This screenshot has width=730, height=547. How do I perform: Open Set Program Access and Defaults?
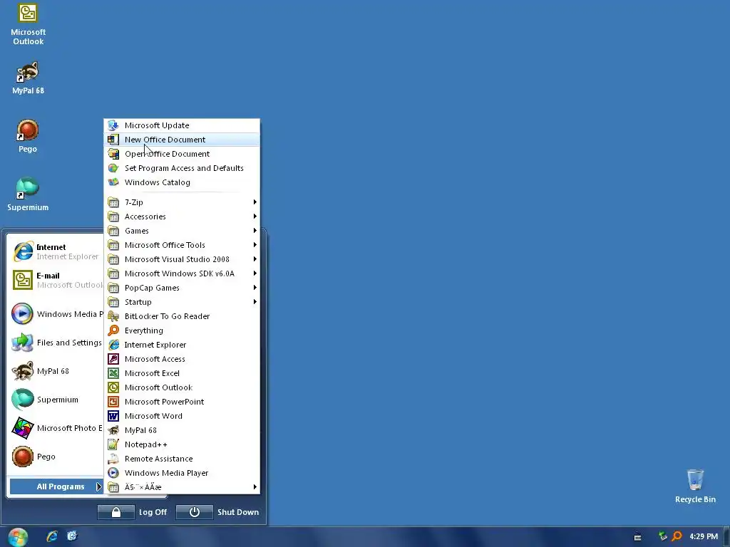(182, 168)
